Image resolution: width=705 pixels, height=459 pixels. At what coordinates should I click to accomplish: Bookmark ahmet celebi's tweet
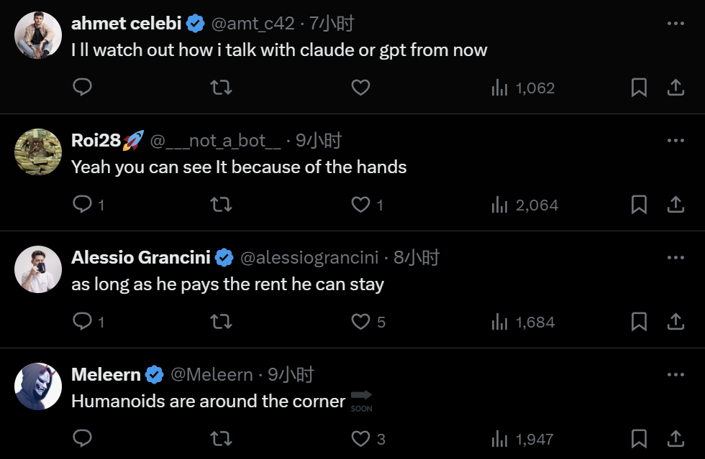coord(639,88)
